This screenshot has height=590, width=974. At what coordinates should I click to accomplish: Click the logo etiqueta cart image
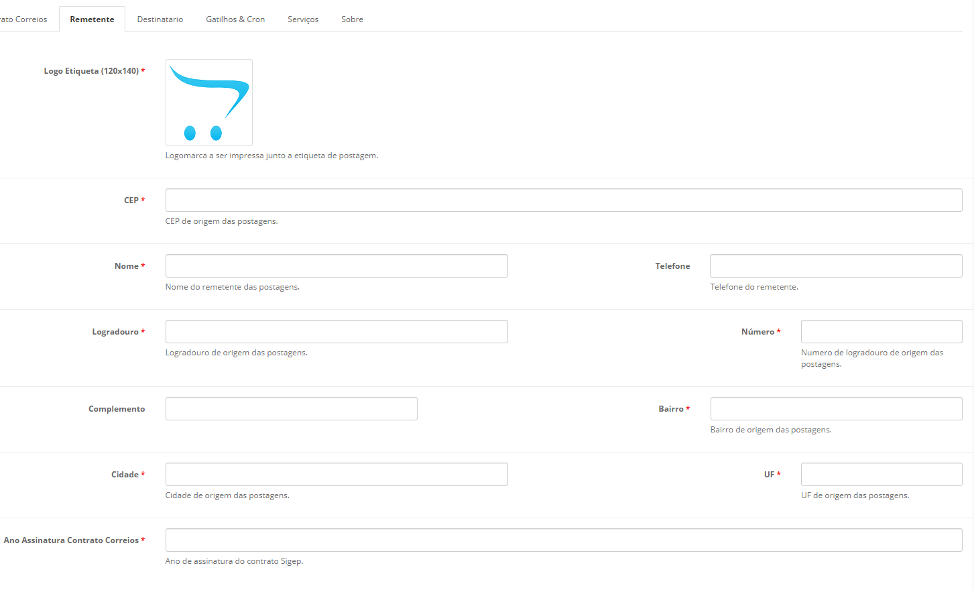pos(208,103)
